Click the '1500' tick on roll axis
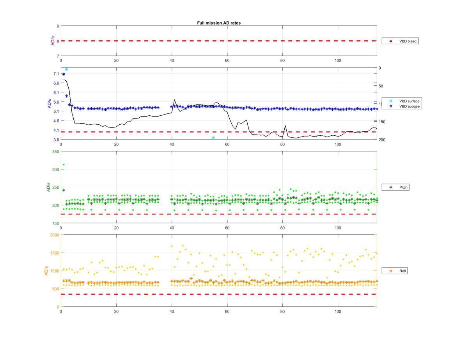Viewport: 468px width, 345px height. [x=54, y=253]
